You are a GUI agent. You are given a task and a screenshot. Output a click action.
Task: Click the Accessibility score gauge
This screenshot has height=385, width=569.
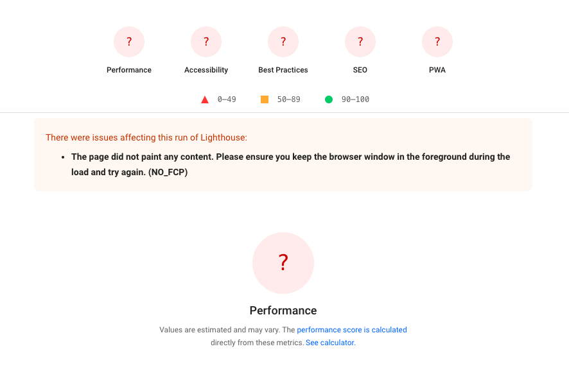point(206,42)
